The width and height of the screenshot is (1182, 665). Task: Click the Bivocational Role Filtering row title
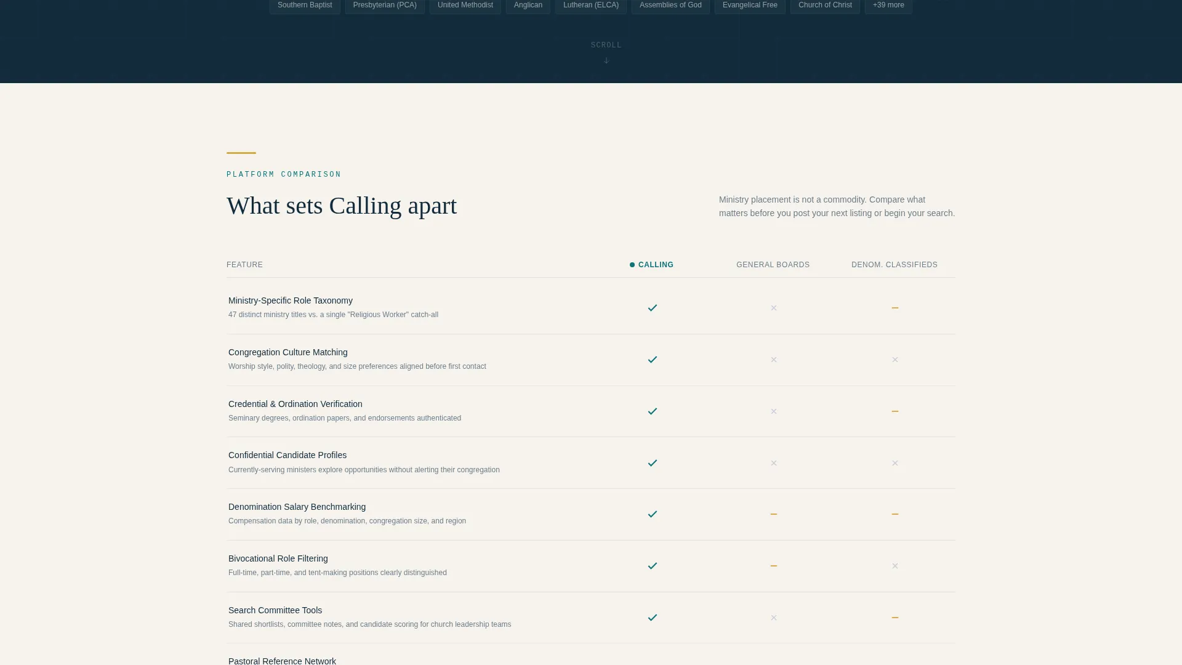tap(278, 558)
